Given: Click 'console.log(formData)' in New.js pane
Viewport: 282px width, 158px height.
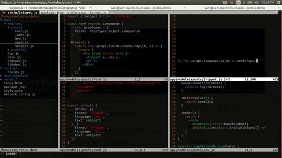Looking at the screenshot, I should 204,87.
